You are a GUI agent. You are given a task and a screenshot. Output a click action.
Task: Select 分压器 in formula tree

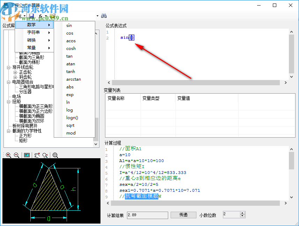[x=25, y=92]
